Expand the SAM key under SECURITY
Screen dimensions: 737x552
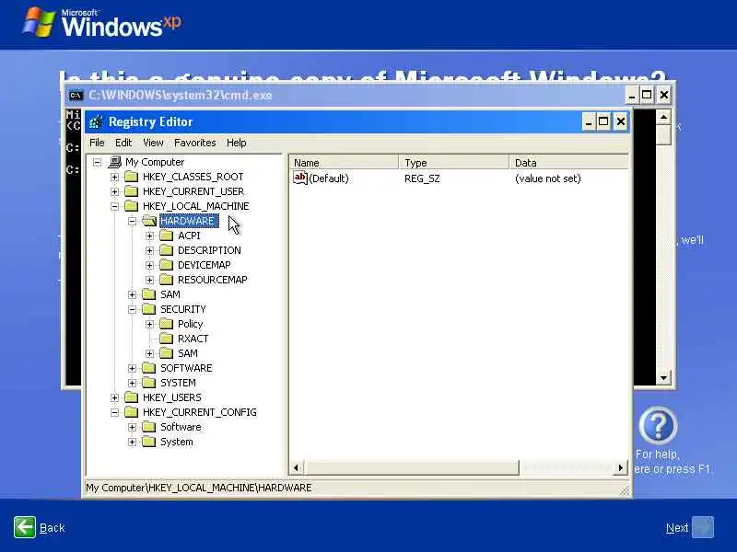149,353
